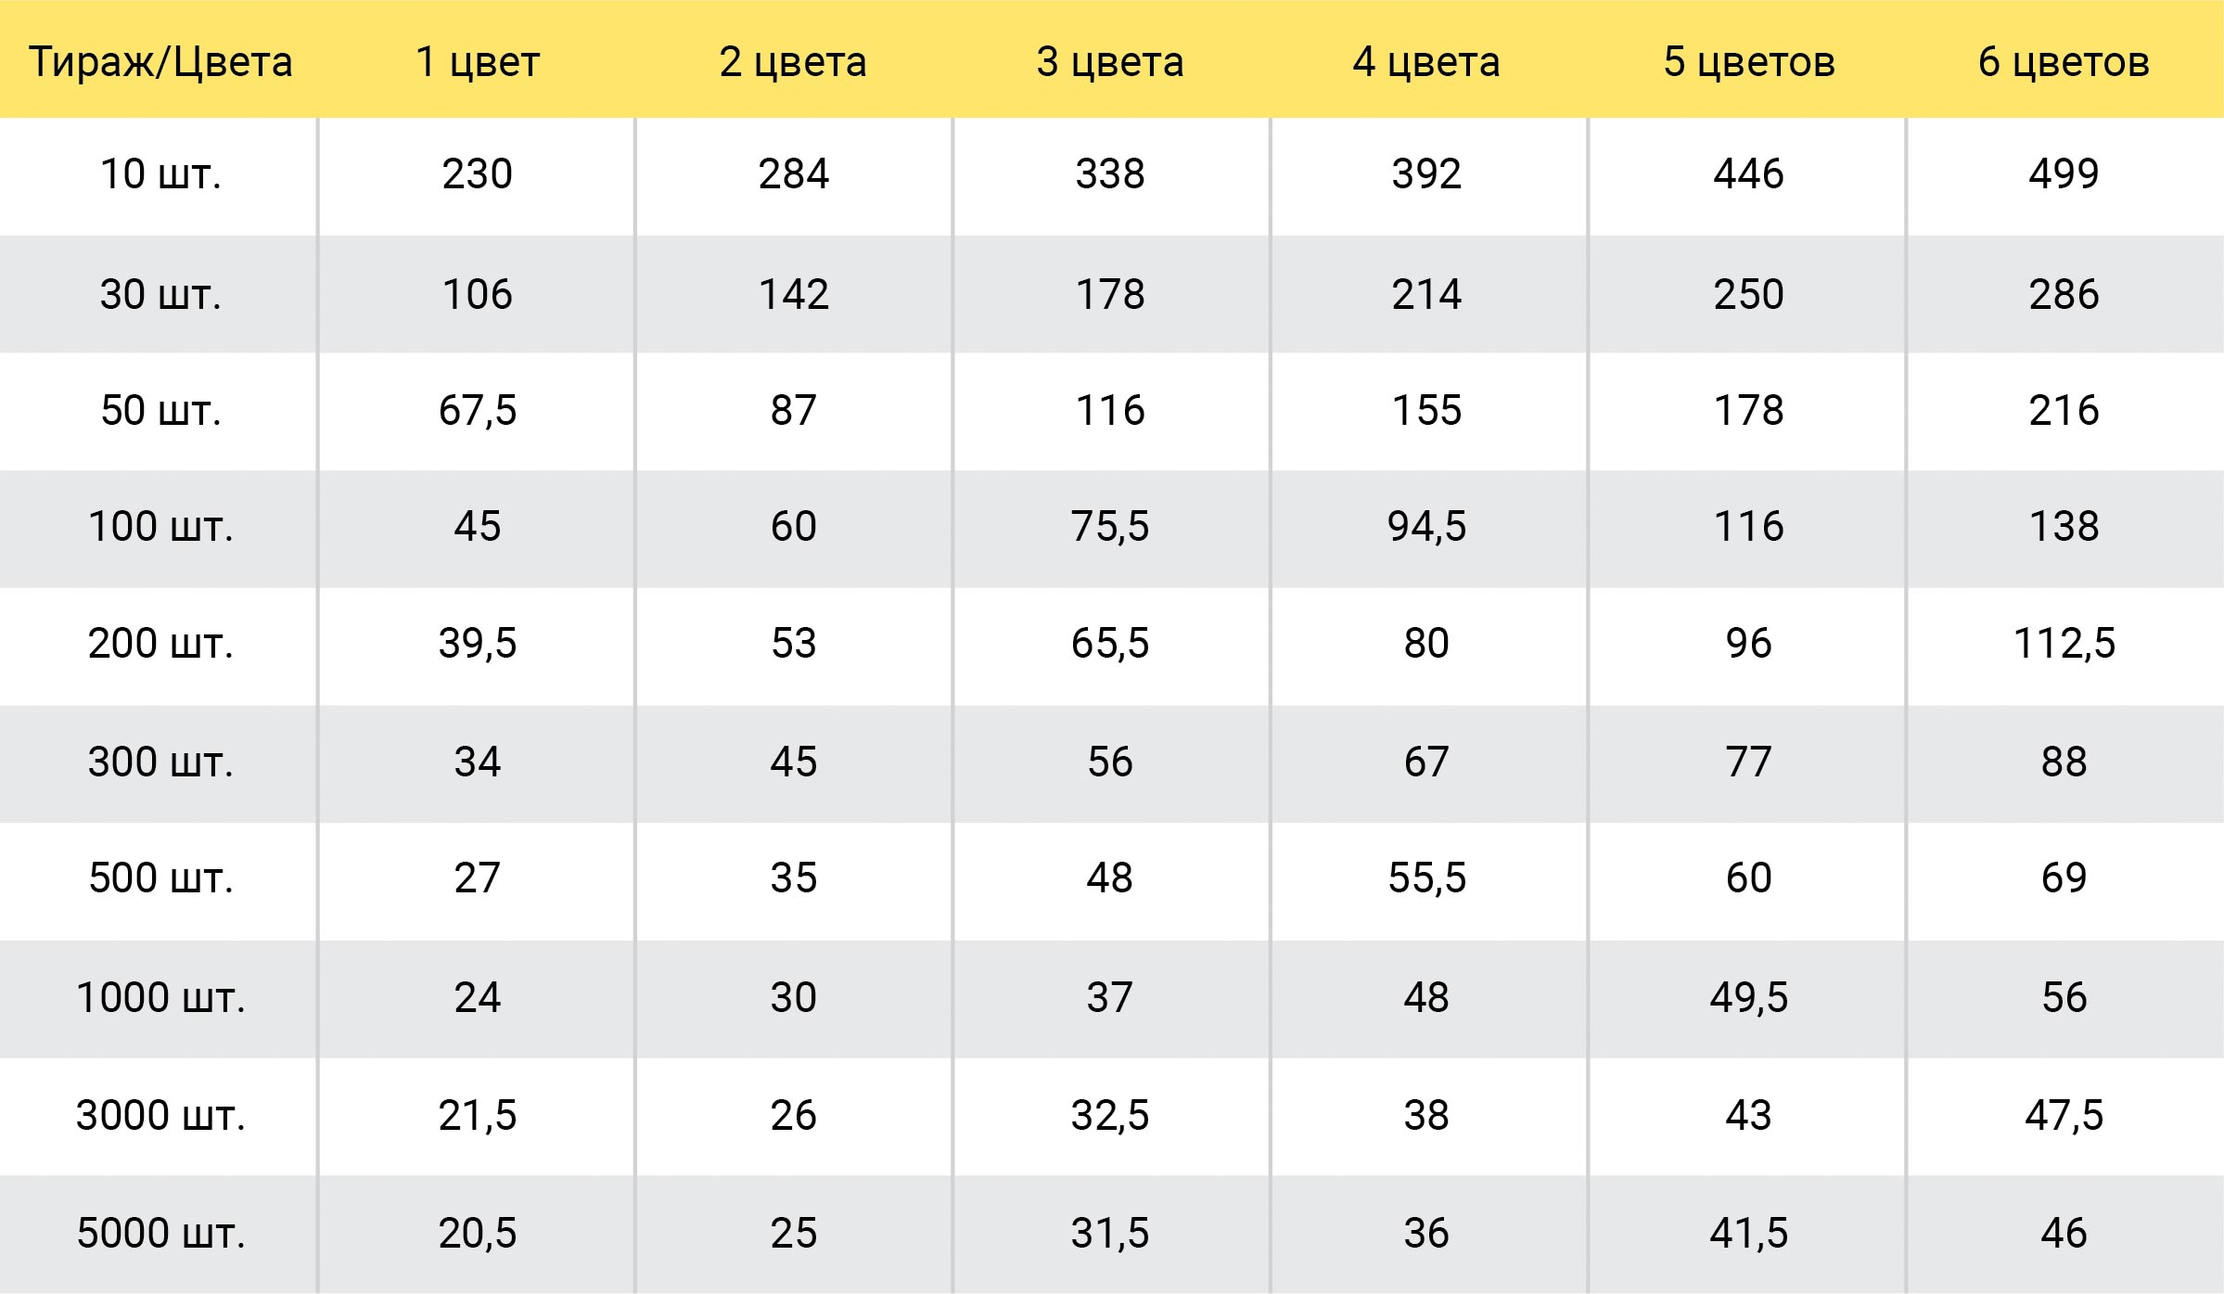Select the 94,5 value under 4 цвета

coord(1426,526)
